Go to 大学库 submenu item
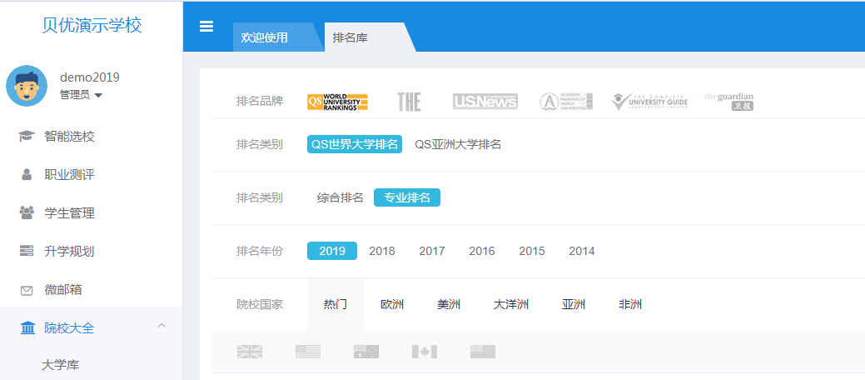The height and width of the screenshot is (380, 865). 61,364
